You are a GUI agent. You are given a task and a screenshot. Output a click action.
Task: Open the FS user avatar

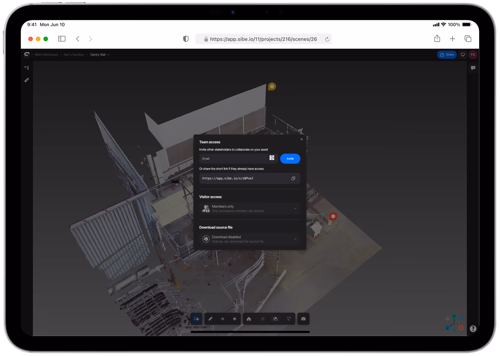click(x=473, y=55)
